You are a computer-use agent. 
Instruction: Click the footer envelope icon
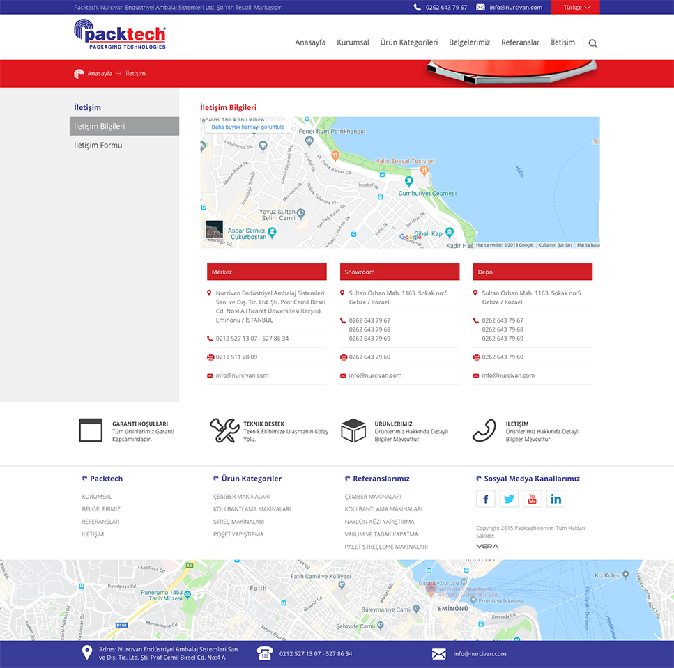pos(439,654)
